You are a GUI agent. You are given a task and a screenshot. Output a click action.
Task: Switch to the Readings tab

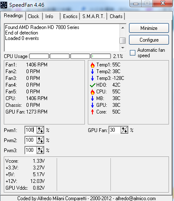(x=13, y=16)
